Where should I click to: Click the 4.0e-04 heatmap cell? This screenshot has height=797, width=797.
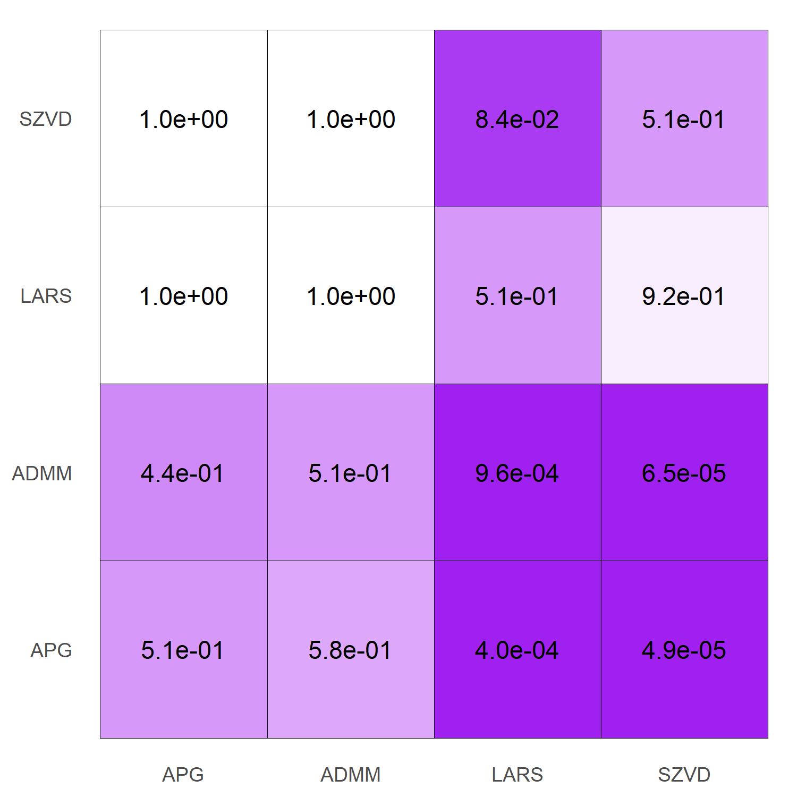point(518,650)
